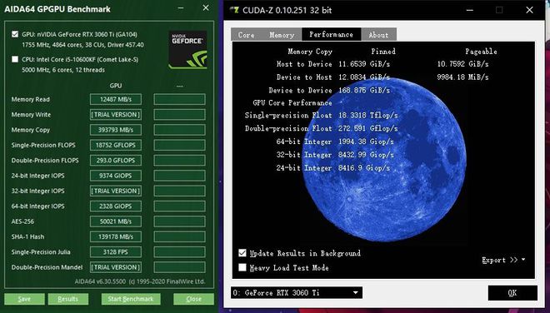
Task: Click the AES-256 50021 MB/s value
Action: (116, 221)
